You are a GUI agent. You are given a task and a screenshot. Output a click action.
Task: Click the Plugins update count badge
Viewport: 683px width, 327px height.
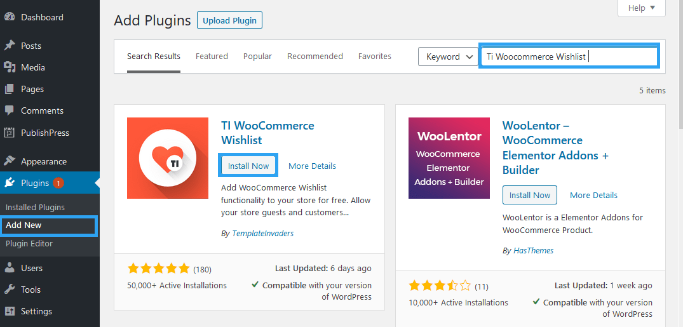[x=58, y=184]
